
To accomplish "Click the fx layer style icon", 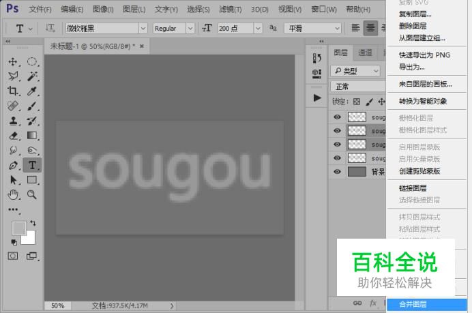I will [x=373, y=303].
